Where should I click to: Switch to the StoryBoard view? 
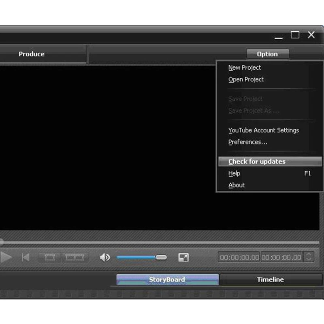pos(167,279)
